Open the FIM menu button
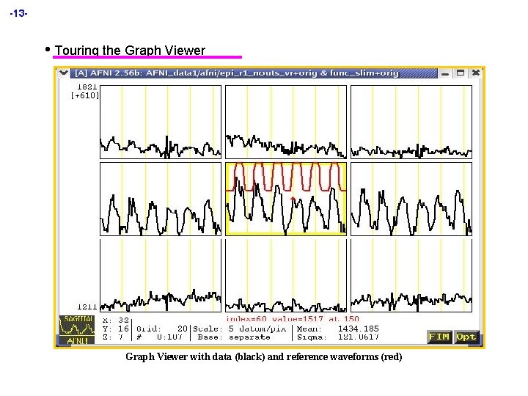 (x=439, y=337)
